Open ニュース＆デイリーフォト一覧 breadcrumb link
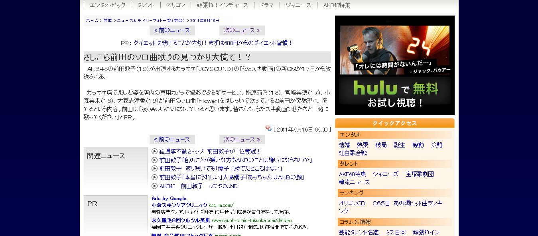538x236 pixels. 151,20
